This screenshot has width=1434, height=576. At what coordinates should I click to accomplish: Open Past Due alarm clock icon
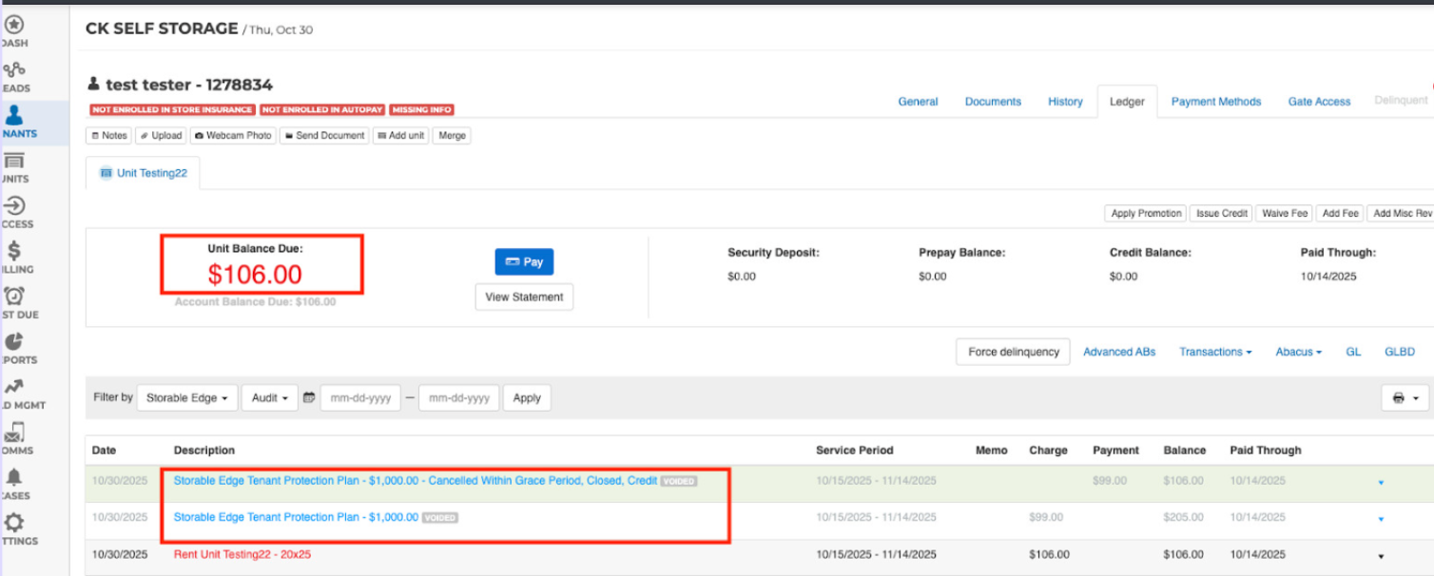tap(14, 297)
